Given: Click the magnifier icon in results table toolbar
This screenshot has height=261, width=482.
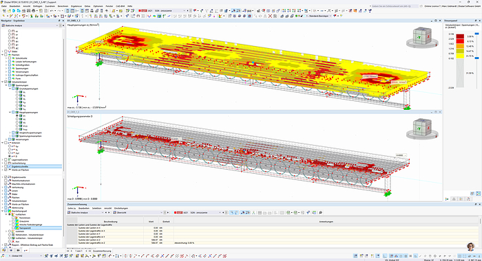Looking at the screenshot, I should click(x=321, y=212).
